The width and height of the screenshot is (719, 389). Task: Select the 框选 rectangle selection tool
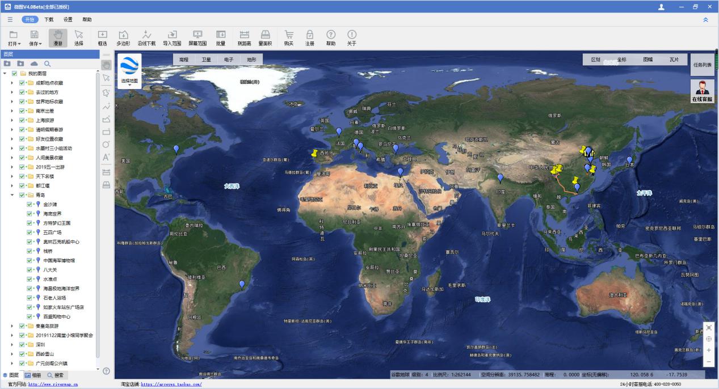[x=103, y=37]
